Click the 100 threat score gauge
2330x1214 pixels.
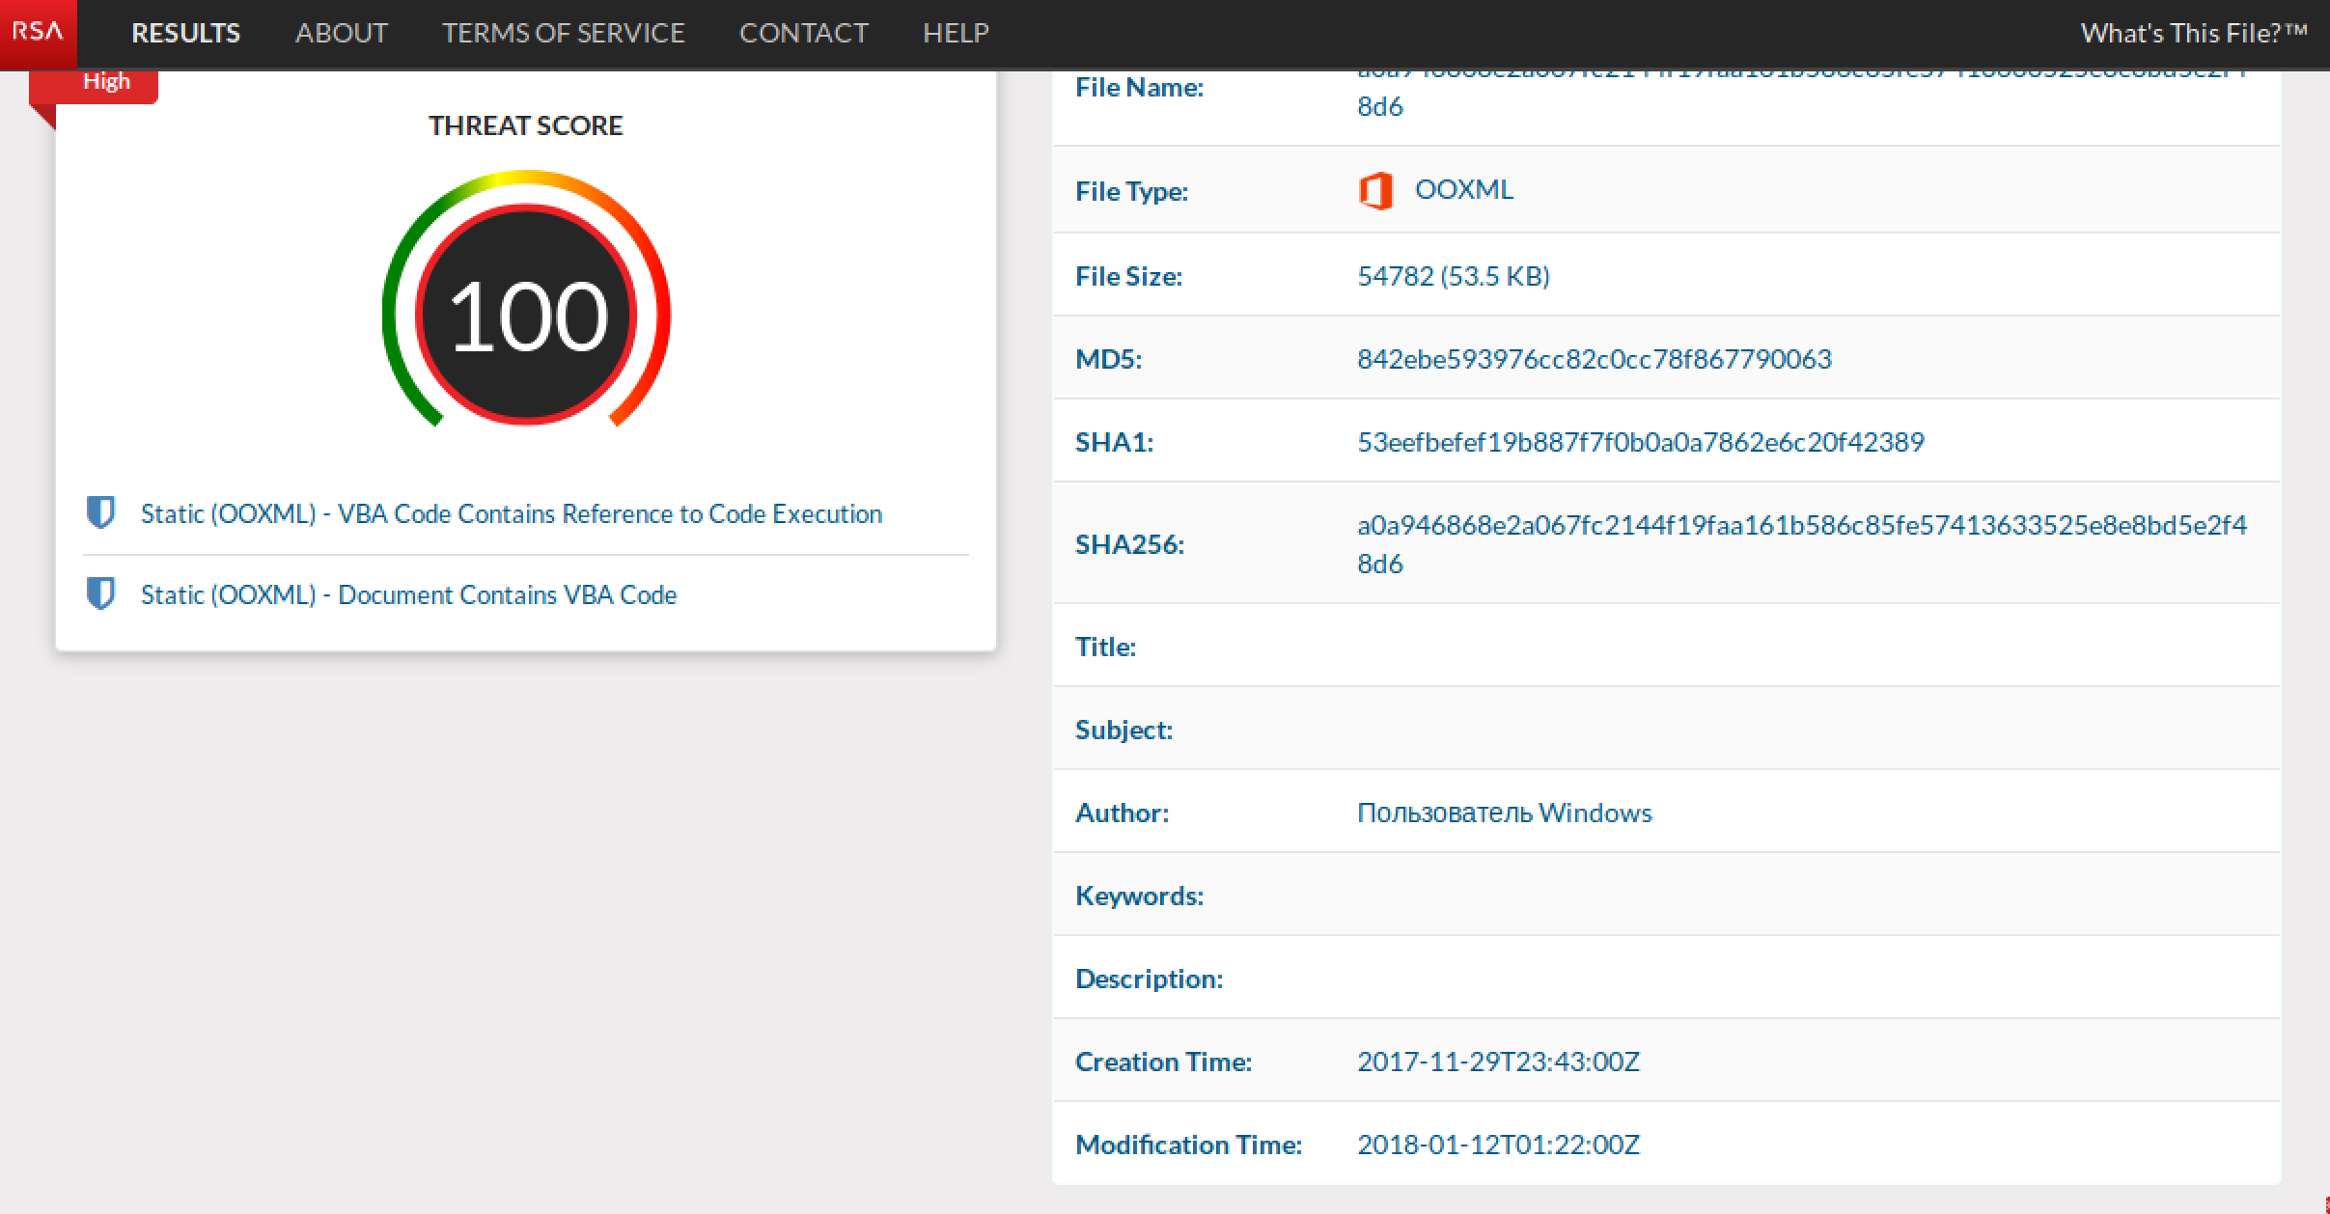526,315
